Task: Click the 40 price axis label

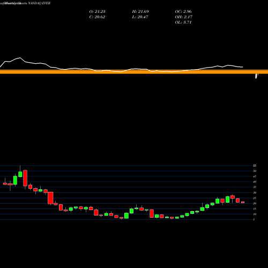Action: (x=255, y=182)
